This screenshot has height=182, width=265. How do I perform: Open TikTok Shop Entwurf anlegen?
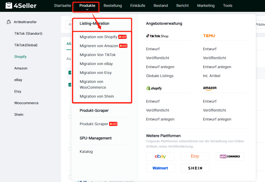[160, 67]
